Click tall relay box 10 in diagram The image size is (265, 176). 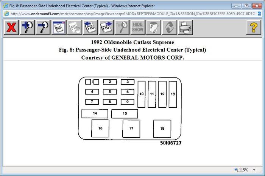(x=142, y=94)
